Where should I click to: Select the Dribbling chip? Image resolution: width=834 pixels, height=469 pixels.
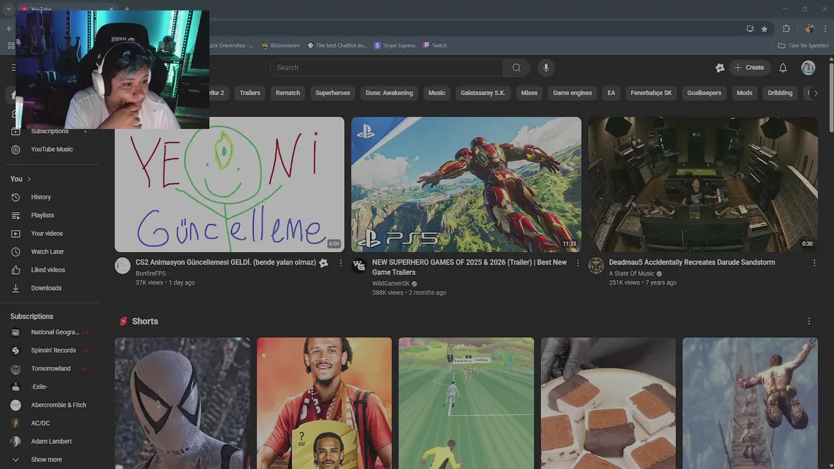click(x=780, y=93)
